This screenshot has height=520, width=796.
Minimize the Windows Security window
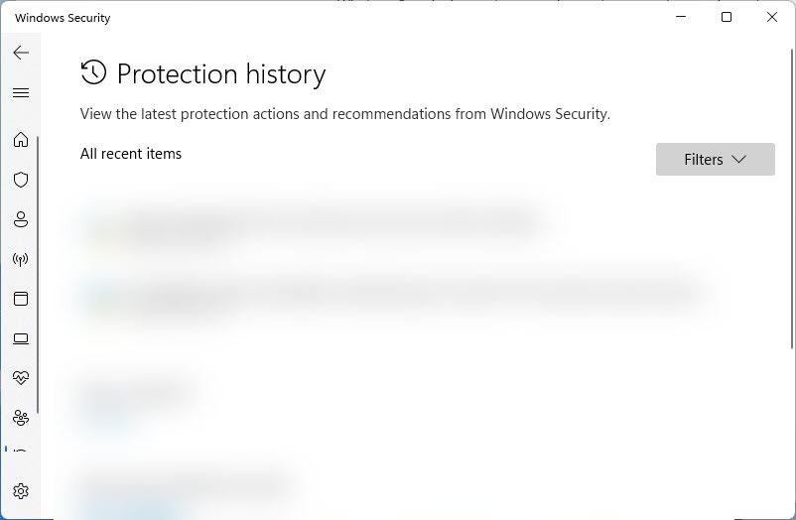point(681,17)
